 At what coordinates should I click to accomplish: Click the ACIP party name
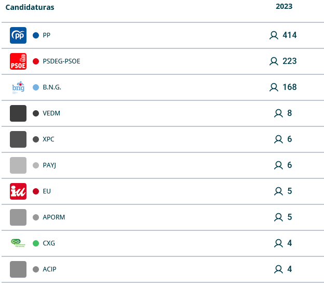tap(49, 269)
